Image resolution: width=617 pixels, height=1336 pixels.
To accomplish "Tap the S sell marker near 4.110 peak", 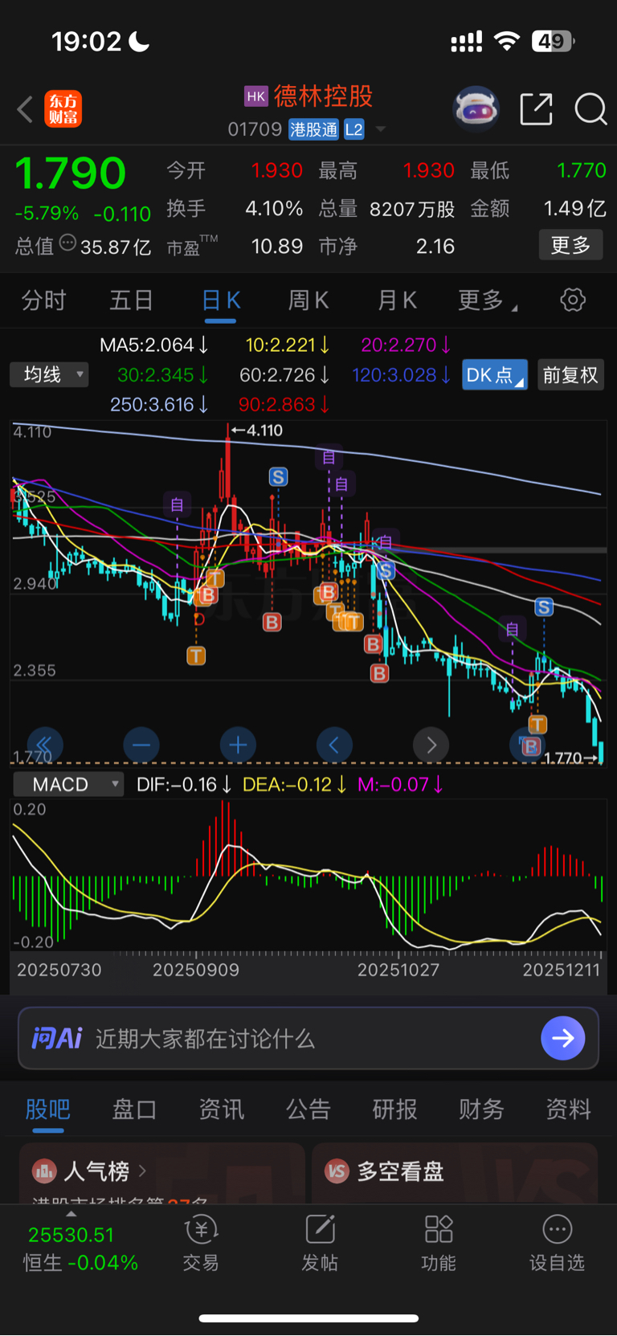I will pos(278,477).
